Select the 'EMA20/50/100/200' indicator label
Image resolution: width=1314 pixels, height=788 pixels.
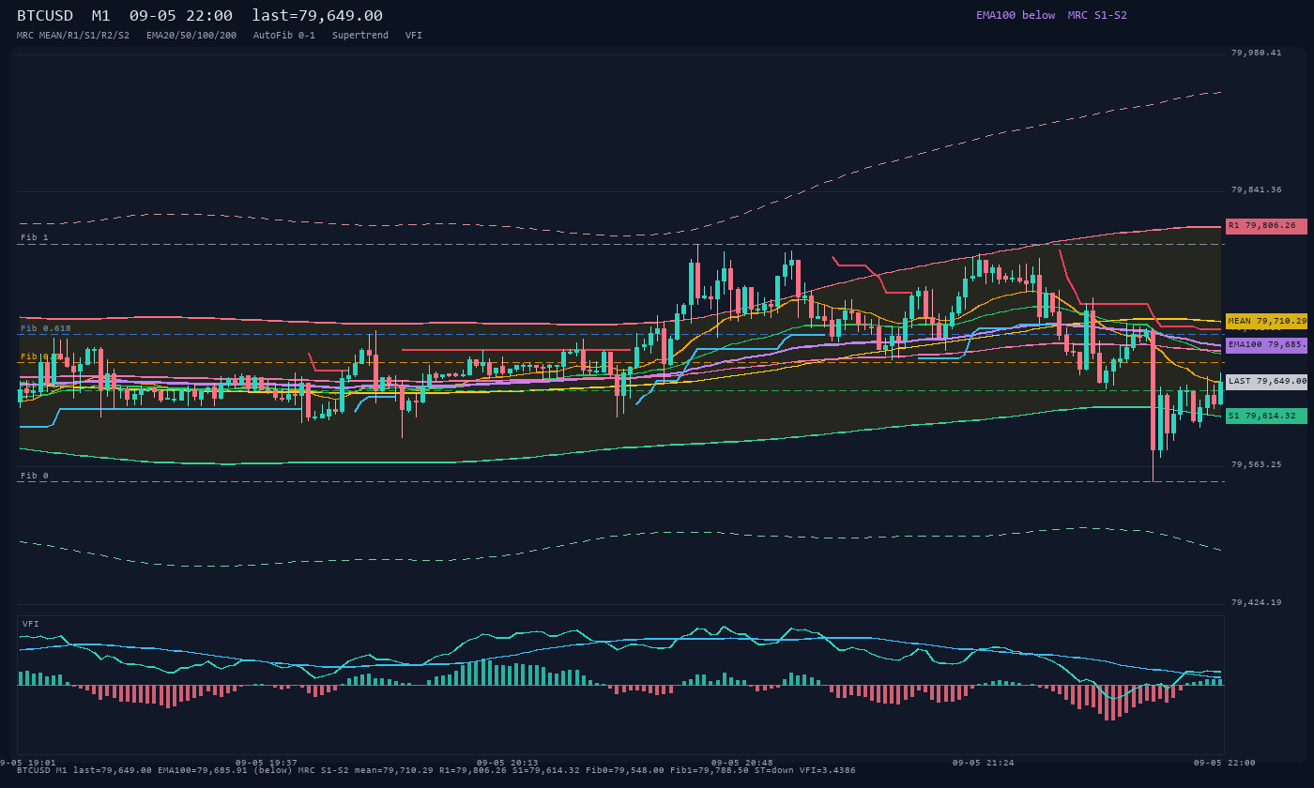(191, 36)
